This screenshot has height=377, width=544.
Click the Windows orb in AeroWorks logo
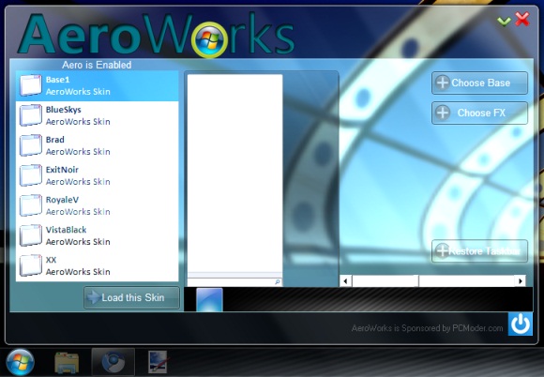point(209,40)
